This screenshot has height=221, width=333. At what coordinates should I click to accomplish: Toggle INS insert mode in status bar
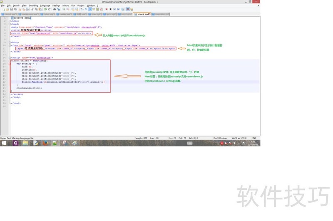pos(254,138)
